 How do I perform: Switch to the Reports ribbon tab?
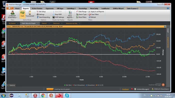[x=26, y=8]
